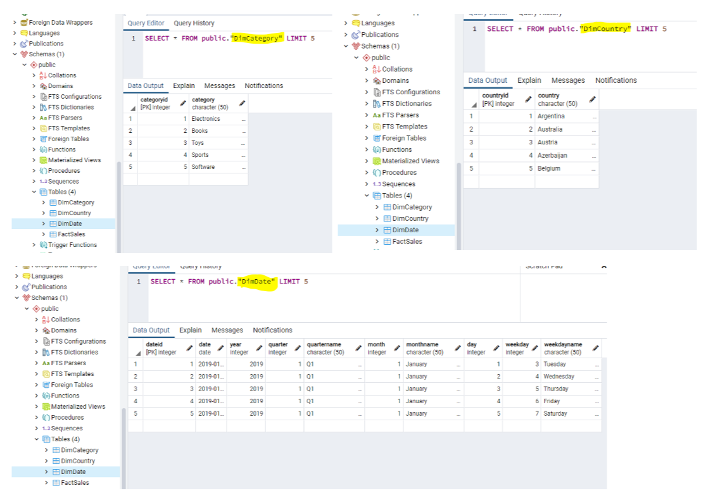Expand Publications node in the DimCategory window
The width and height of the screenshot is (720, 500).
(15, 44)
